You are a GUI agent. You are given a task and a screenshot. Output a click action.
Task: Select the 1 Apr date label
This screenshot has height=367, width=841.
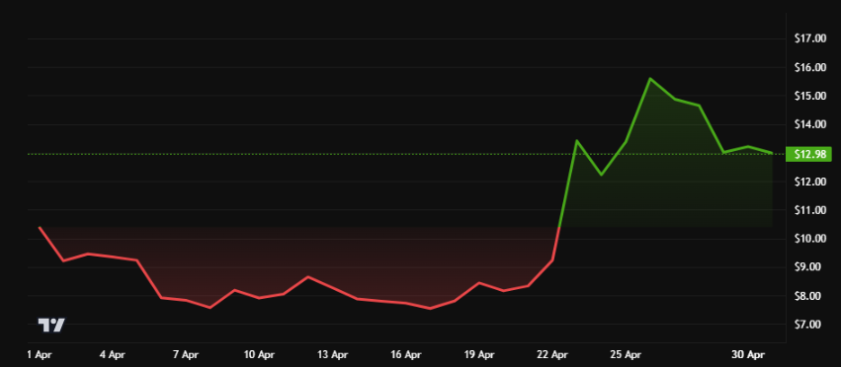pos(40,355)
